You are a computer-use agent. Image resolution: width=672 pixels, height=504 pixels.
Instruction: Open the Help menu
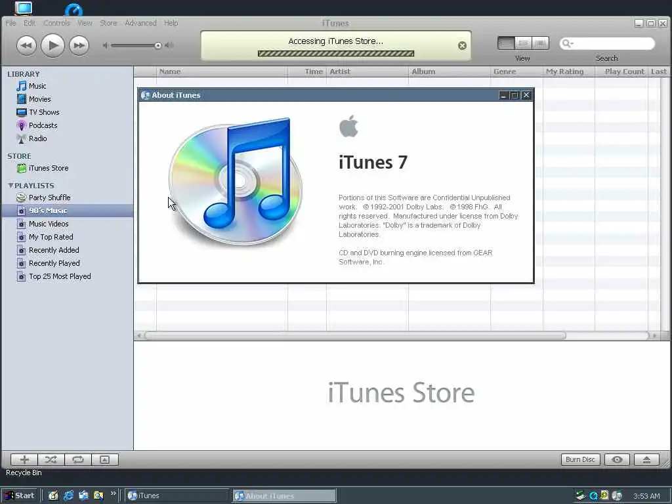[x=171, y=23]
